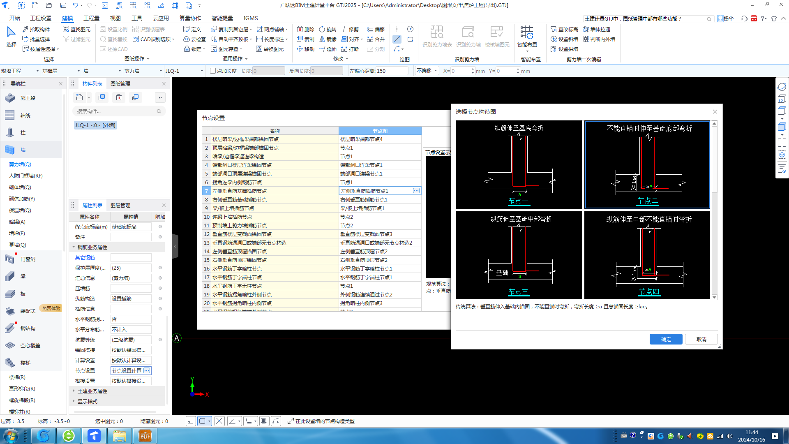Click the 节点三 link under third diagram
This screenshot has height=444, width=789.
[x=518, y=291]
